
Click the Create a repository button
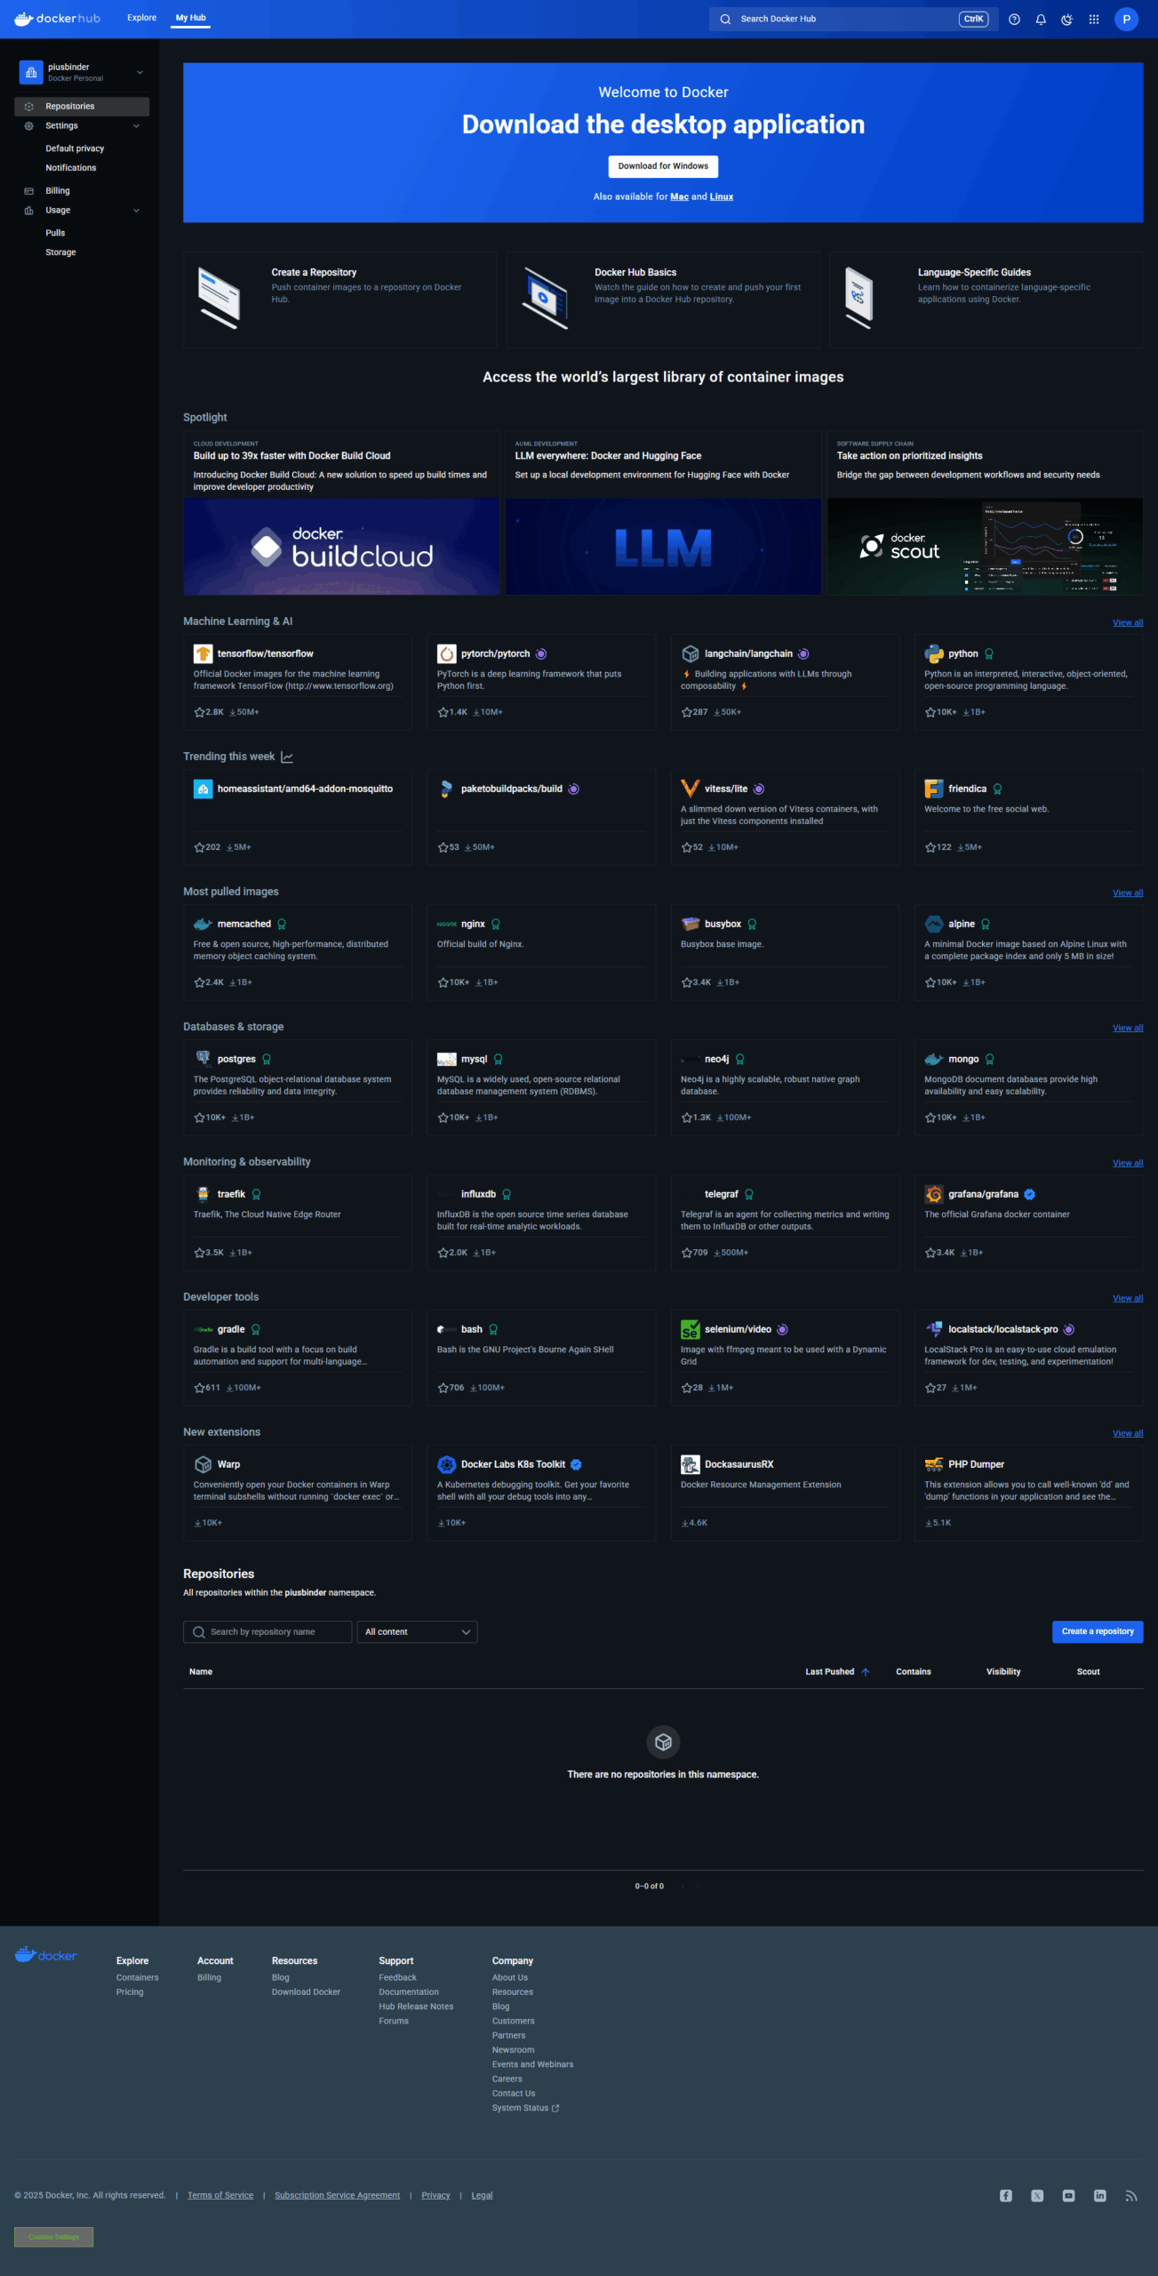(x=1097, y=1631)
